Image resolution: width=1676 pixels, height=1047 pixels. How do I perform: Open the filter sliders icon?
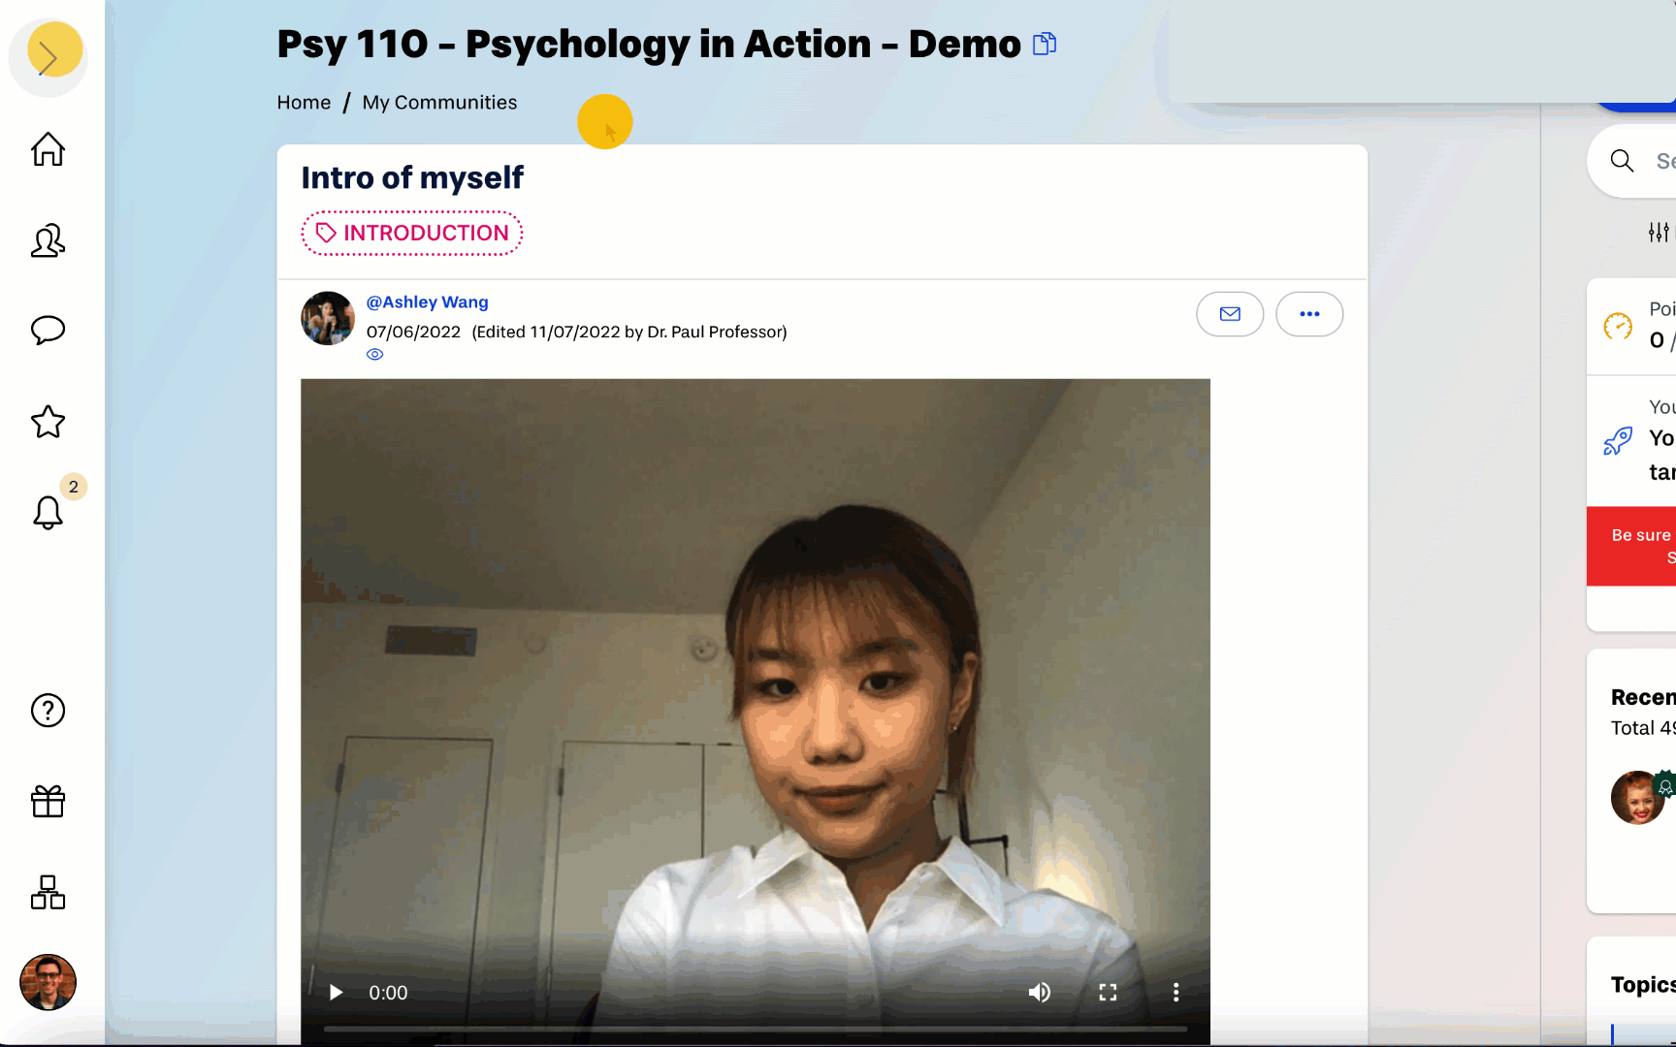[1659, 233]
